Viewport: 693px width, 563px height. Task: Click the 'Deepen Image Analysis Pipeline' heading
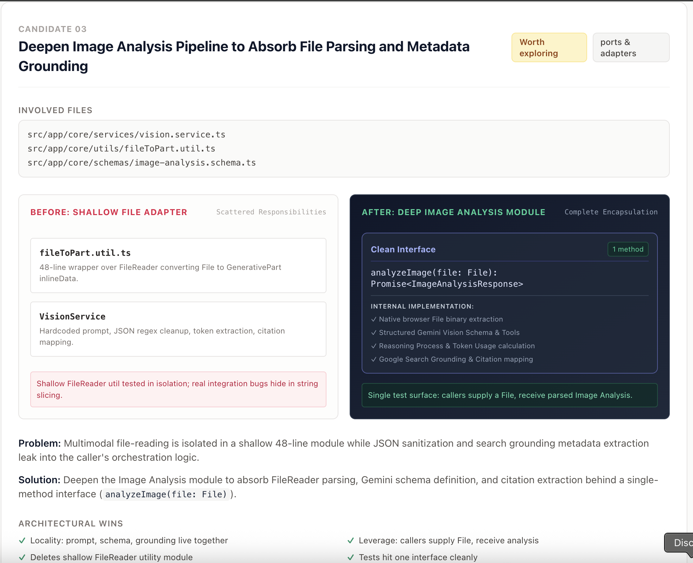pyautogui.click(x=244, y=56)
